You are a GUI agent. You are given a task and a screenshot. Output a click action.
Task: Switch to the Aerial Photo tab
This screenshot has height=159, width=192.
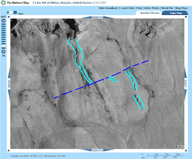[x=150, y=13]
